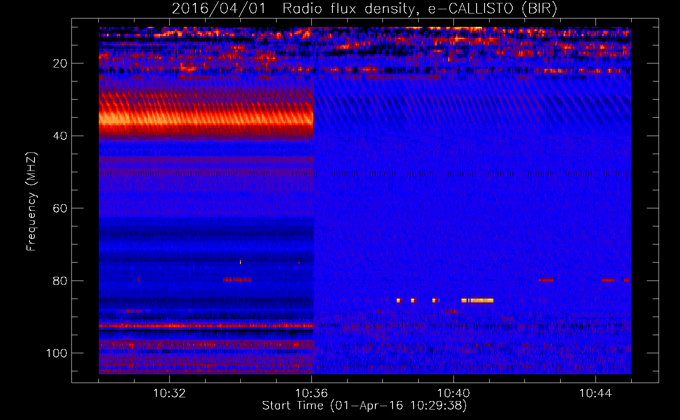Click the "20" frequency tick label
Image resolution: width=680 pixels, height=420 pixels.
60,63
